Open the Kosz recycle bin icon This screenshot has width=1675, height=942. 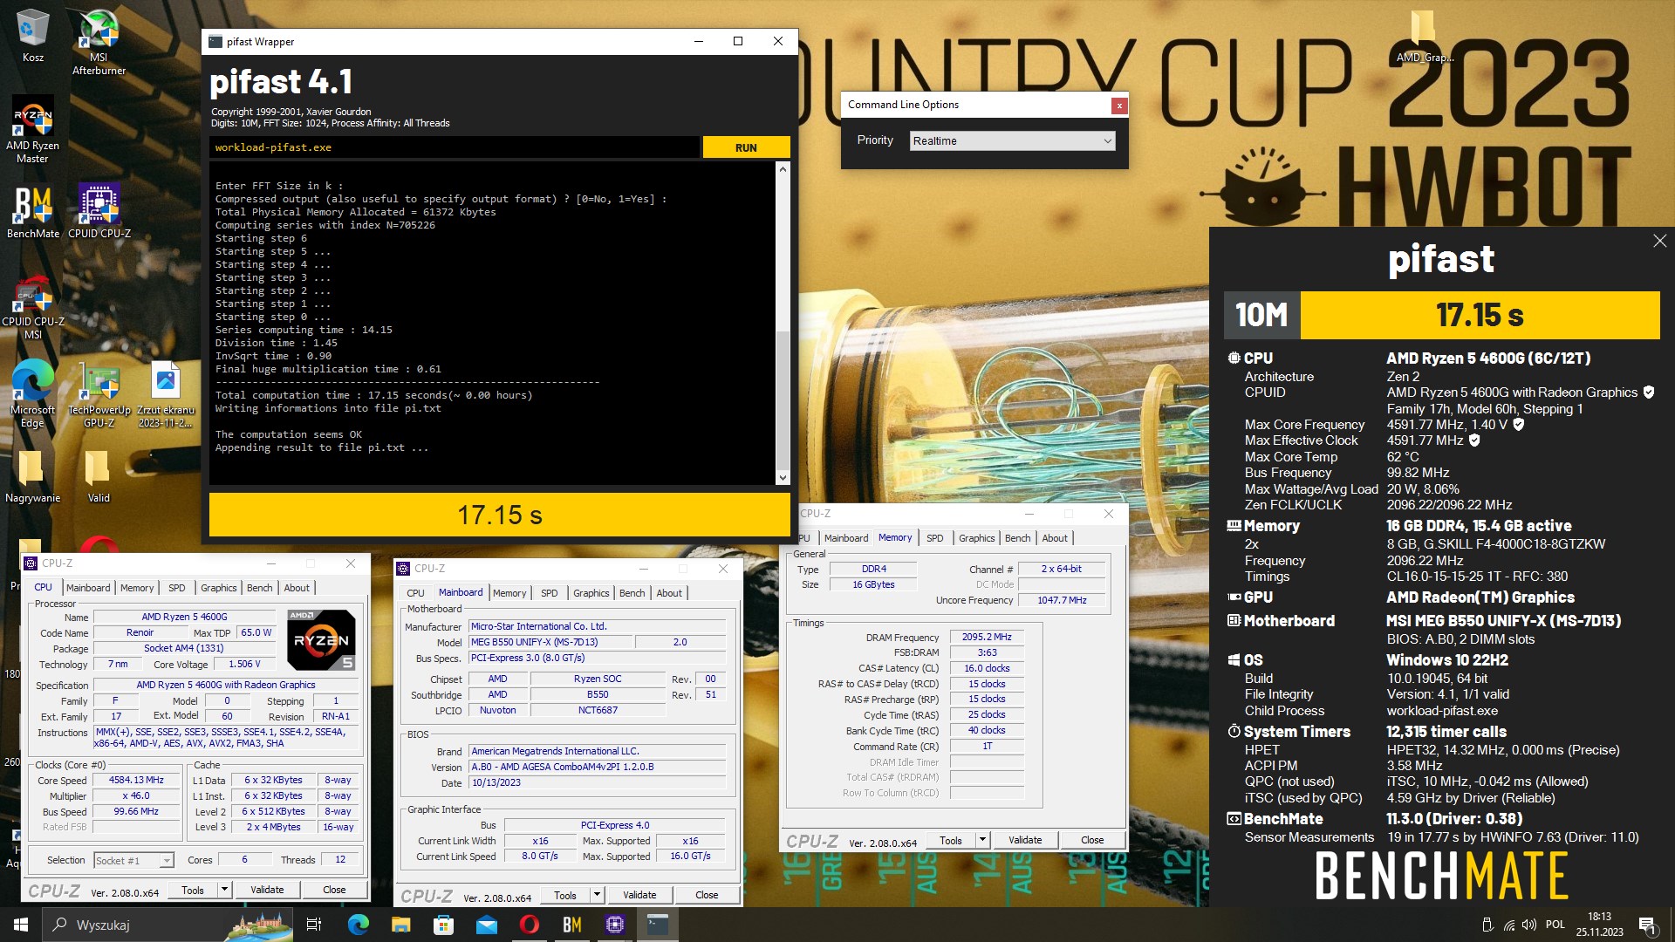tap(32, 35)
